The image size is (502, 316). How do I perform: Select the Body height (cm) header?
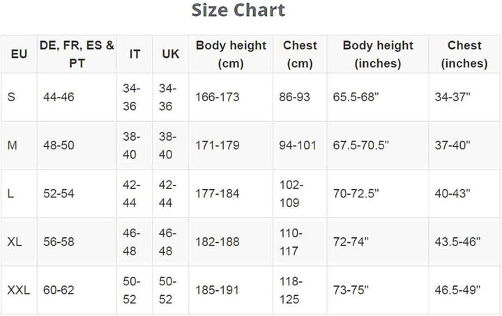click(x=231, y=54)
